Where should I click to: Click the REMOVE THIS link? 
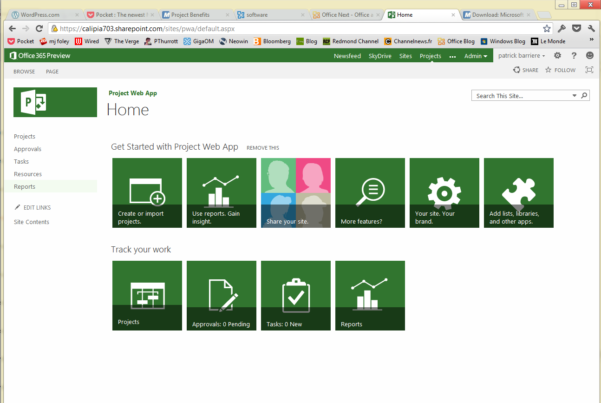coord(263,148)
